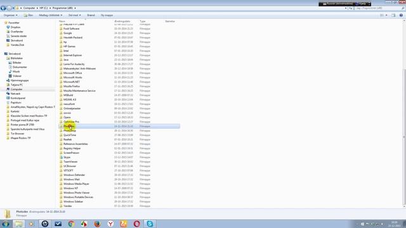406x228 pixels.
Task: Open Firefox from the taskbar
Action: [97, 224]
